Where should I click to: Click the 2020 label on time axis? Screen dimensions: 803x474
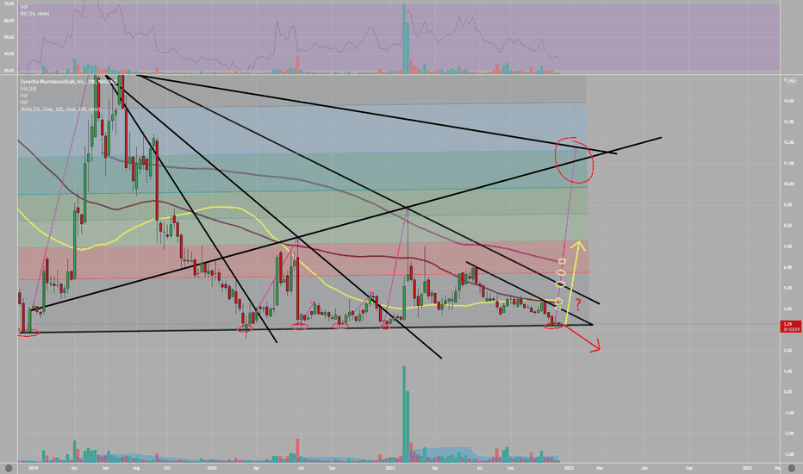tap(211, 468)
